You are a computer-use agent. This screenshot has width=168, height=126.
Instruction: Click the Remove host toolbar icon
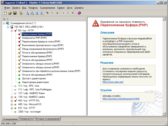pos(41,13)
